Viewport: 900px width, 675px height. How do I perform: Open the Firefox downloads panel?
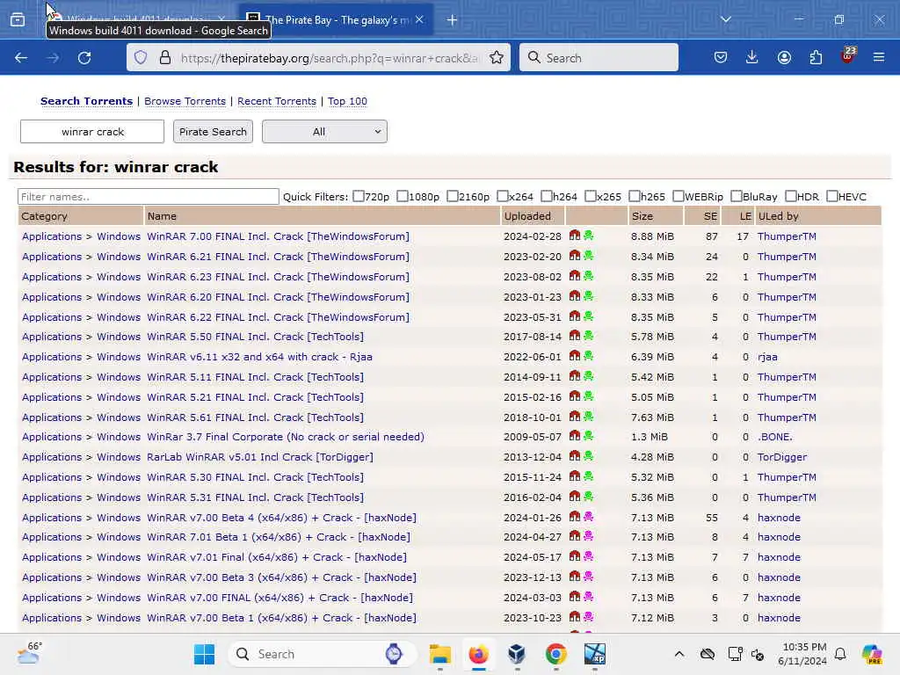[752, 57]
